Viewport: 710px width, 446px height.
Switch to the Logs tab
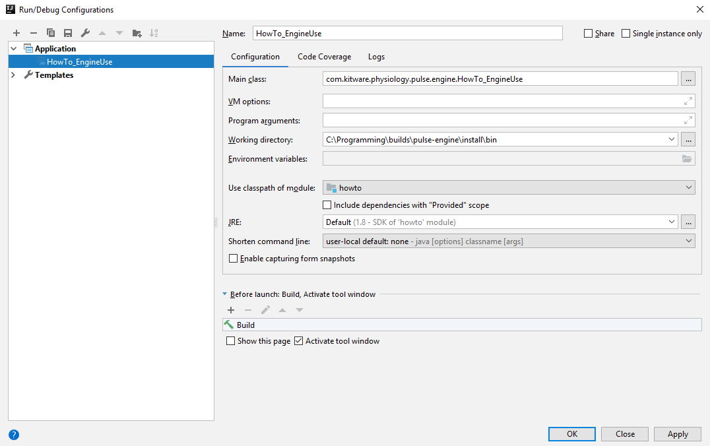pos(376,57)
